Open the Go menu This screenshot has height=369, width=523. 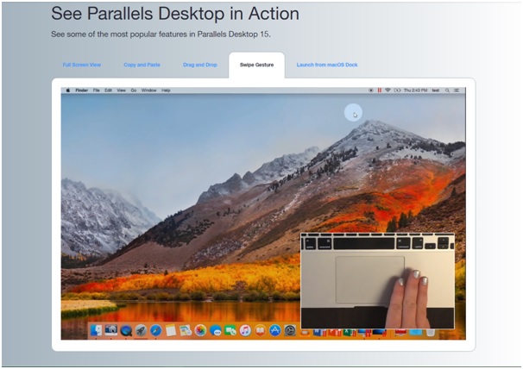point(134,91)
